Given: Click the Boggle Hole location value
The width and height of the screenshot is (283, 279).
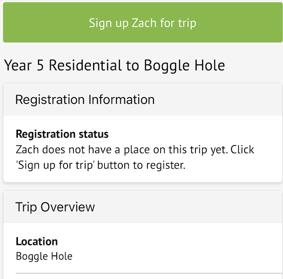Looking at the screenshot, I should [44, 256].
